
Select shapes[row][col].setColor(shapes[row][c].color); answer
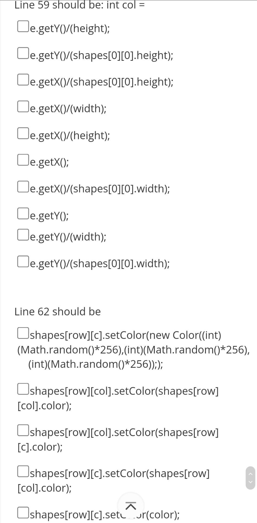point(24,430)
